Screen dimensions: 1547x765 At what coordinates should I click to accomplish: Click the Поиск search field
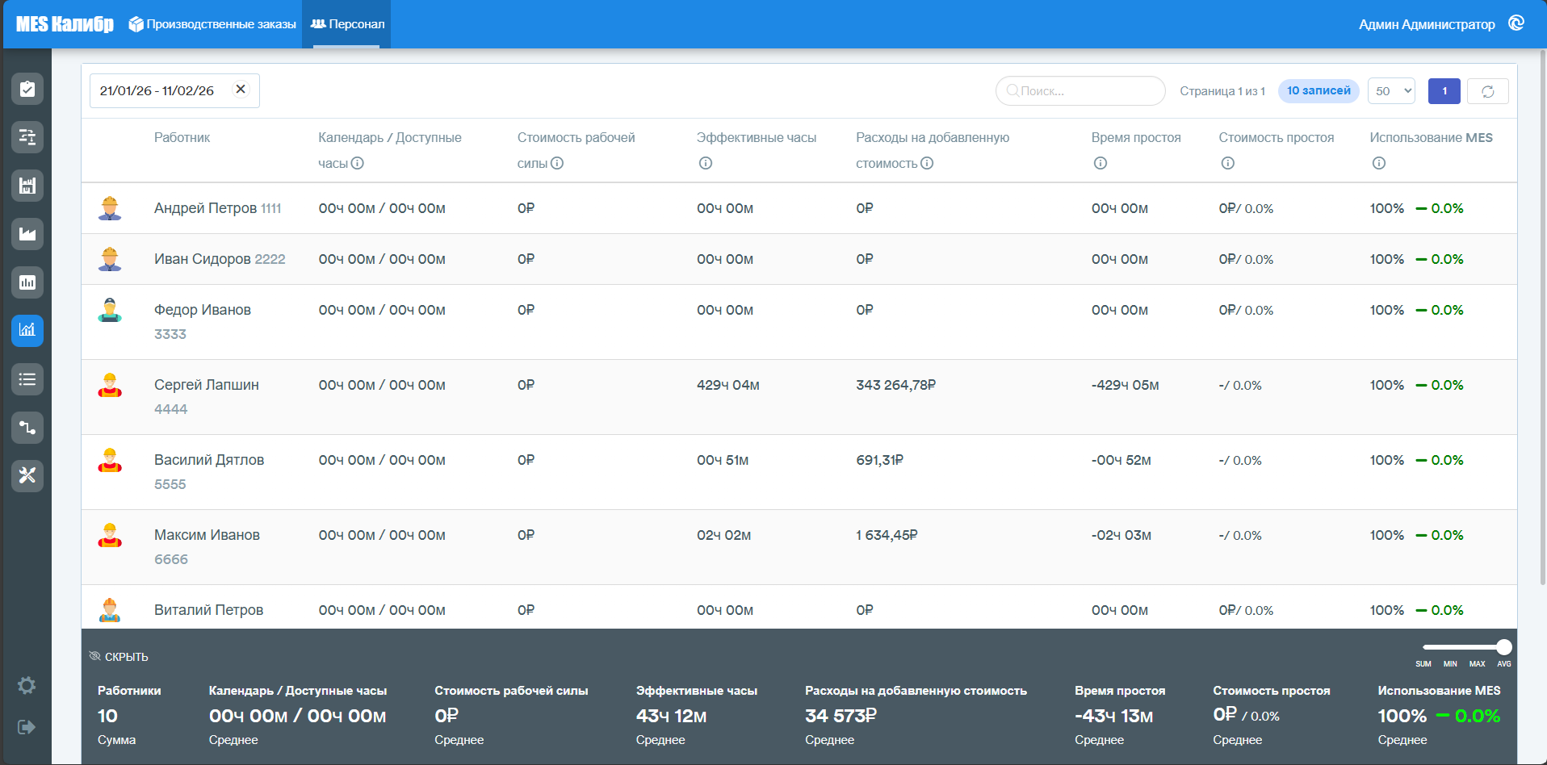(x=1080, y=91)
